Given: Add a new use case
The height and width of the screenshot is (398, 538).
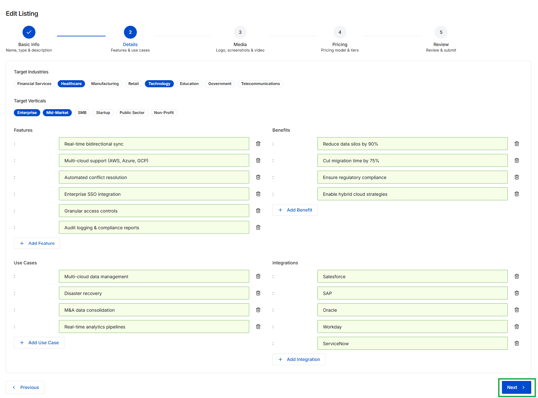Looking at the screenshot, I should coord(39,343).
